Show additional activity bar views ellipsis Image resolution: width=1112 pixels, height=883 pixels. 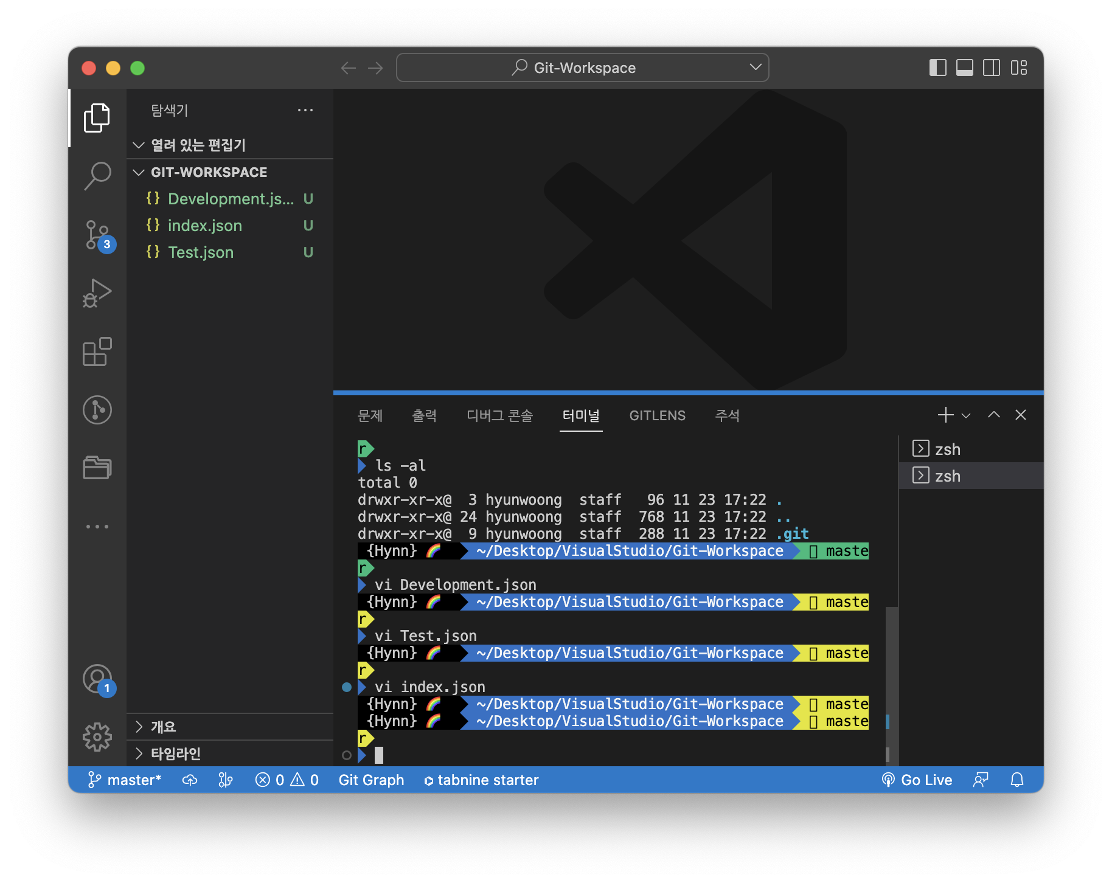pos(97,526)
